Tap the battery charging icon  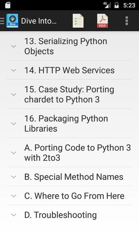[x=117, y=5]
